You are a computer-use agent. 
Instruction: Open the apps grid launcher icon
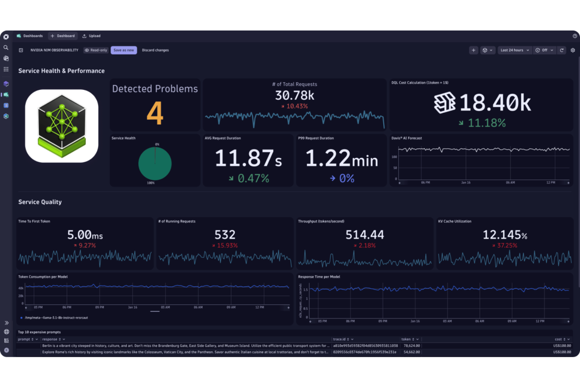click(x=6, y=69)
